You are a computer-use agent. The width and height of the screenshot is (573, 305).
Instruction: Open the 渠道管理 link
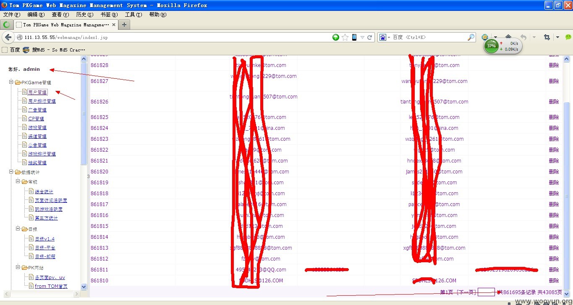[x=37, y=136]
